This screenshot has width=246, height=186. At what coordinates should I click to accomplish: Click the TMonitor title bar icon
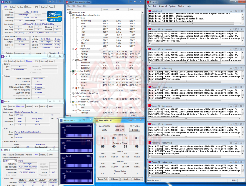[x=61, y=120]
